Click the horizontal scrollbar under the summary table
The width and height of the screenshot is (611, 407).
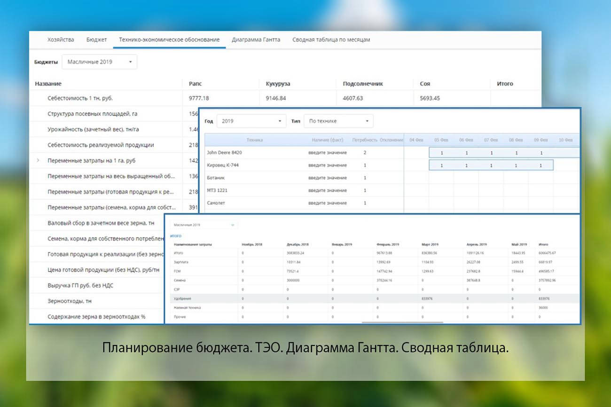point(402,322)
